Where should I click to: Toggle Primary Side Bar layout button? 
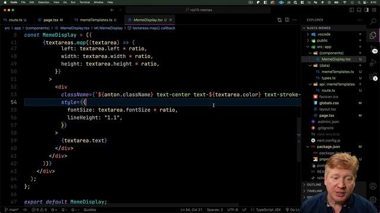[351, 10]
